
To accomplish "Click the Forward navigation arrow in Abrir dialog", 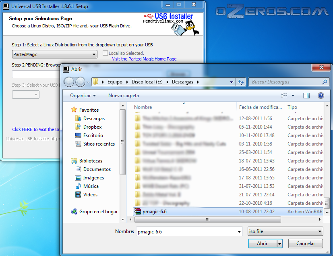I will point(80,82).
